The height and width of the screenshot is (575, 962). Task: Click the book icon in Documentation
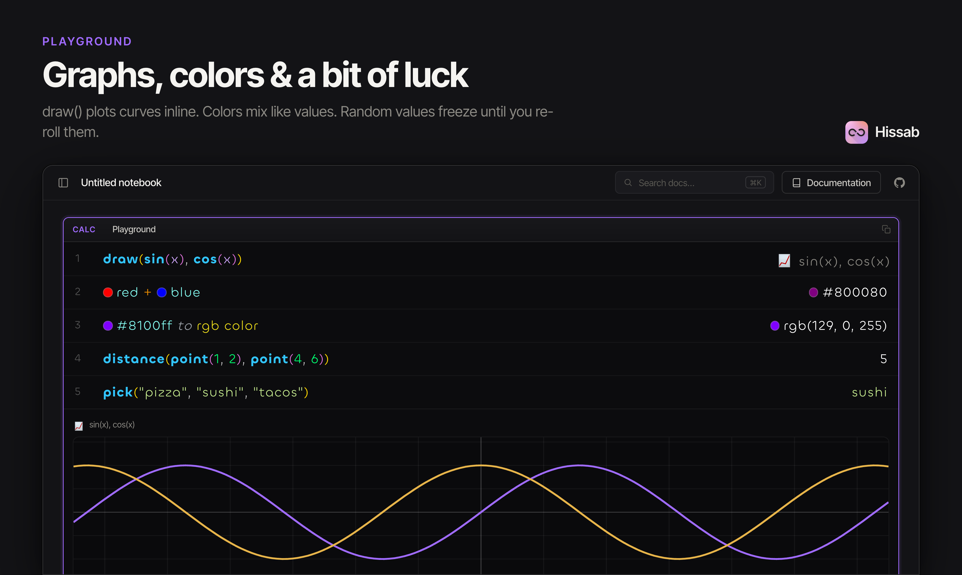[x=796, y=183]
